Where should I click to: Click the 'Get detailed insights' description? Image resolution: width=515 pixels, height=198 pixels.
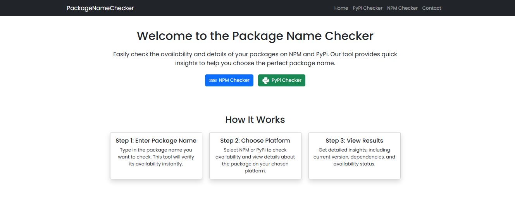[x=354, y=157]
